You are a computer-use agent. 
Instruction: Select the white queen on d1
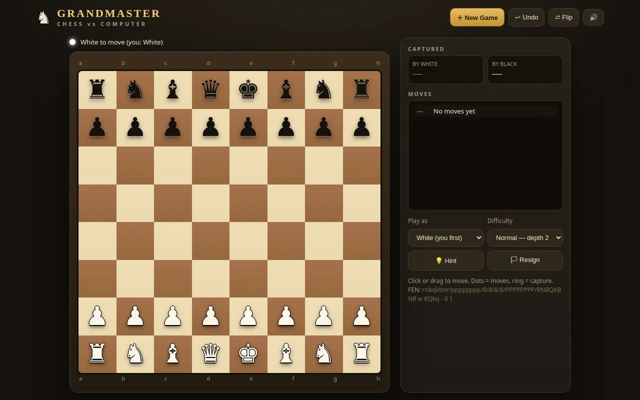pyautogui.click(x=210, y=354)
